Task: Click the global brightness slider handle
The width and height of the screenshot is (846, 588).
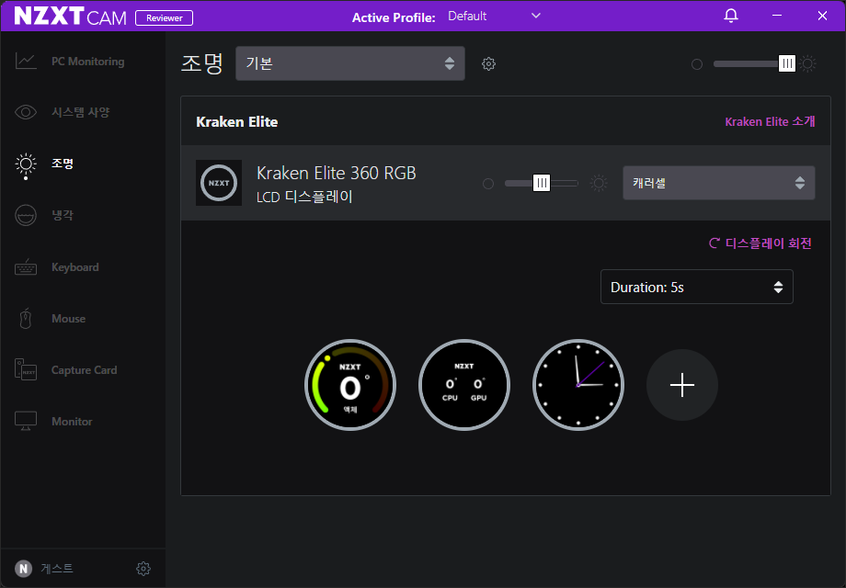Action: (x=787, y=63)
